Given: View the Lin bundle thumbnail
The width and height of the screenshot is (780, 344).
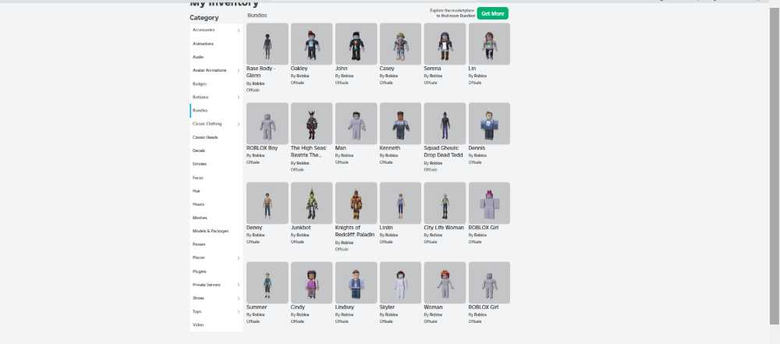Looking at the screenshot, I should click(489, 44).
